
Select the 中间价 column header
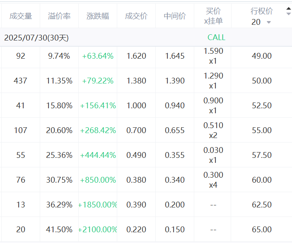tap(174, 16)
